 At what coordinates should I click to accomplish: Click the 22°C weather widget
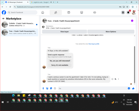[x=115, y=102]
